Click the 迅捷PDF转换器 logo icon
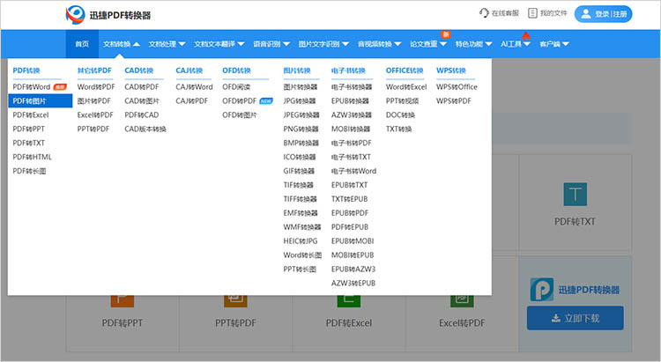This screenshot has height=362, width=661. click(76, 15)
